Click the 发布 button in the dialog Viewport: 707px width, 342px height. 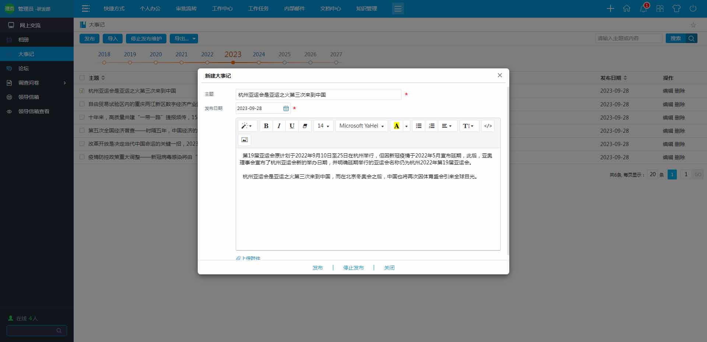(317, 268)
